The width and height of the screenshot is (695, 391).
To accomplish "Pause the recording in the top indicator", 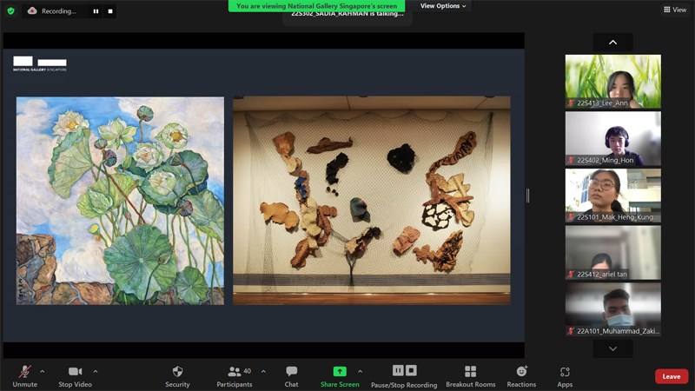I will (x=96, y=11).
